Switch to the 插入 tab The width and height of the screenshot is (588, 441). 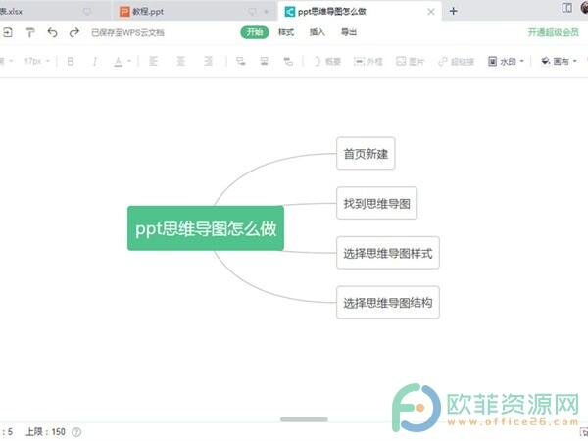(x=317, y=32)
